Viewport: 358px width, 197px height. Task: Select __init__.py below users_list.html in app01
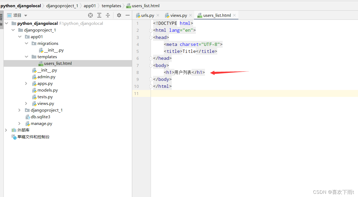tap(47, 70)
